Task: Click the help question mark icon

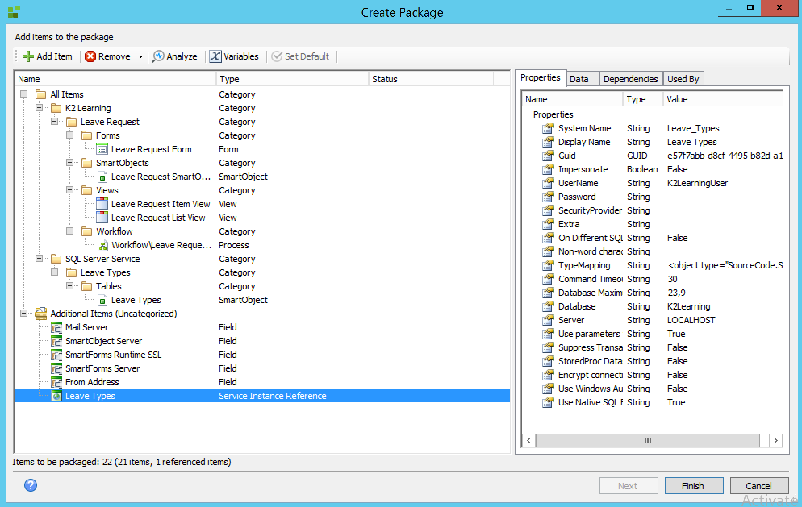Action: pyautogui.click(x=30, y=486)
